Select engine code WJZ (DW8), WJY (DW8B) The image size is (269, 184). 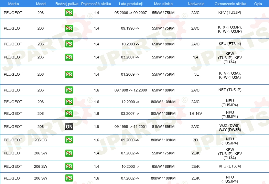click(x=230, y=128)
